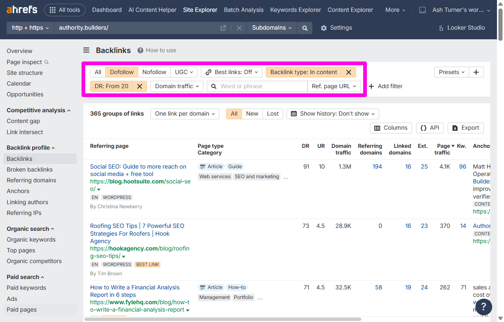The width and height of the screenshot is (504, 322).
Task: Show only Lost links
Action: pos(273,114)
